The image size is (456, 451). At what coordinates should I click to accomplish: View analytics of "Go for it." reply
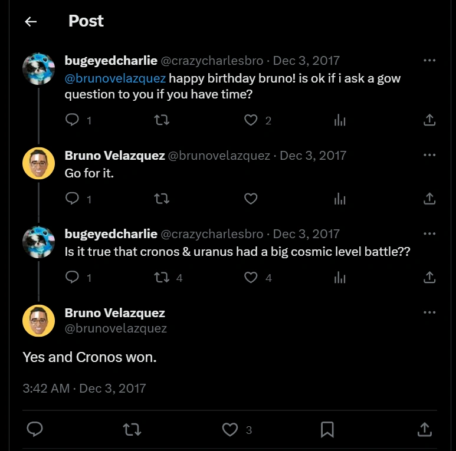pyautogui.click(x=340, y=199)
